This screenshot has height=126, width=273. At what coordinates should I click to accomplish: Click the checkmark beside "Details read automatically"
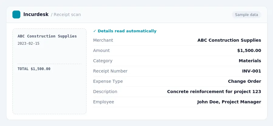(x=95, y=31)
